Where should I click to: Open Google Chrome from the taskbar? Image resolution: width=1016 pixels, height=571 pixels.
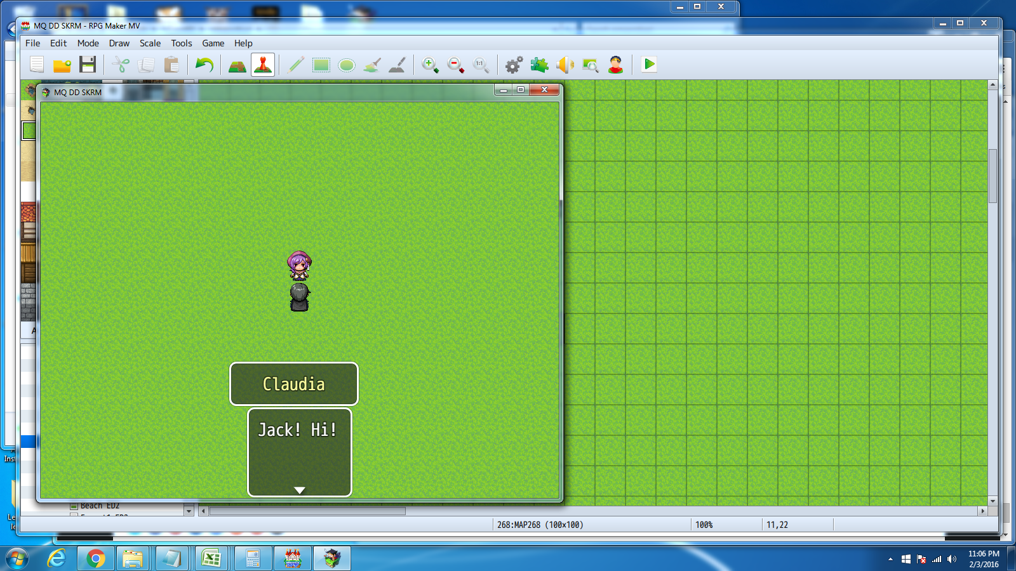pyautogui.click(x=96, y=558)
